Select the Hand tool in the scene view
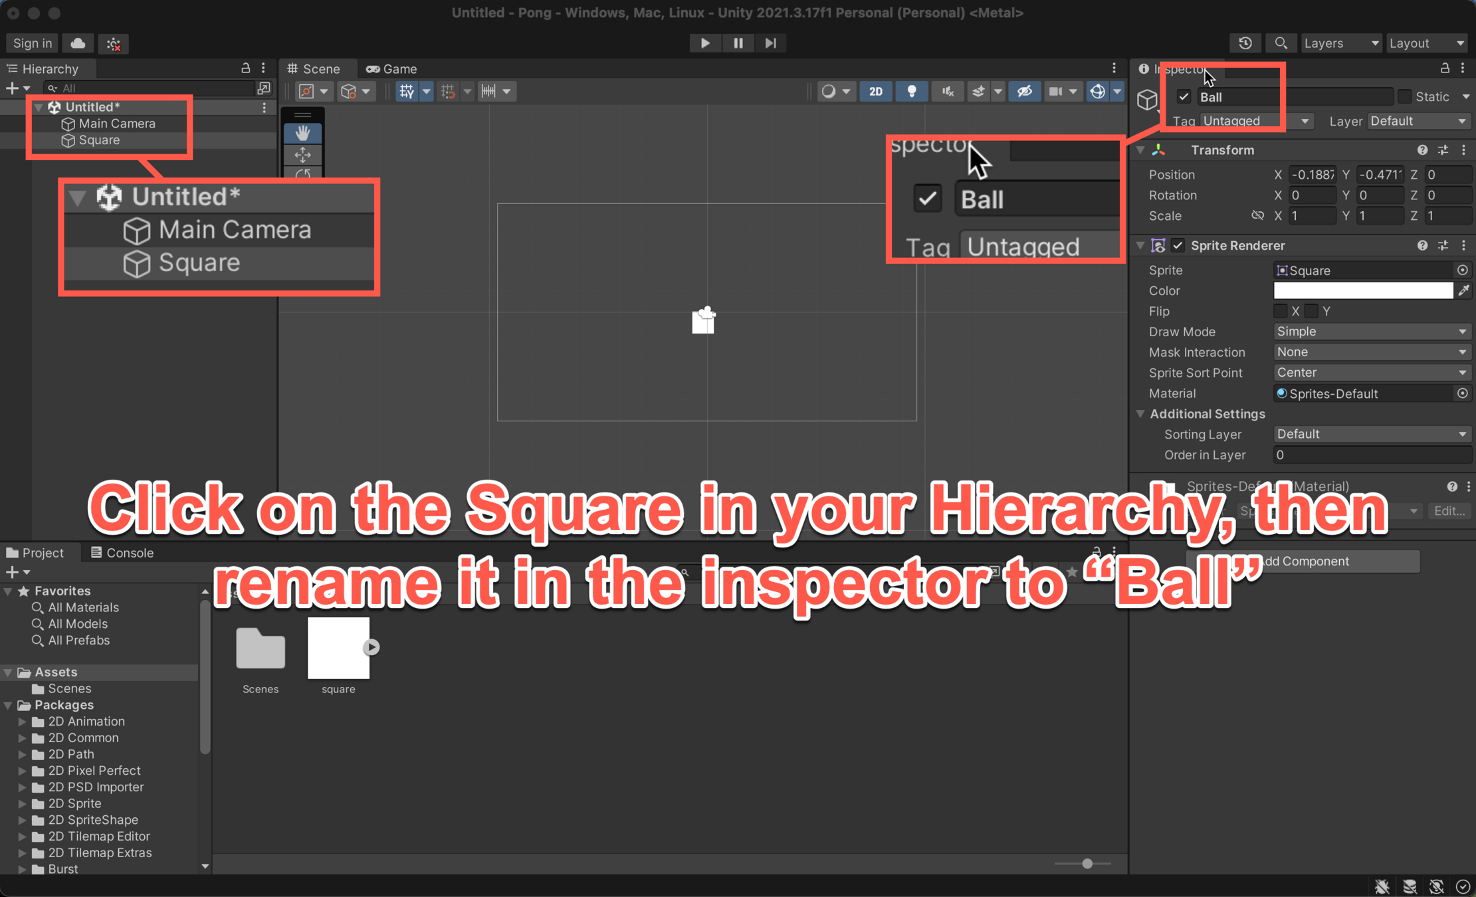 302,133
